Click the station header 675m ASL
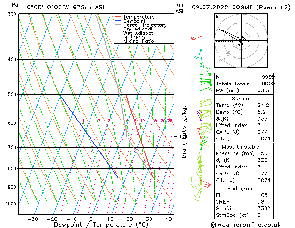The image size is (295, 228). coord(90,8)
